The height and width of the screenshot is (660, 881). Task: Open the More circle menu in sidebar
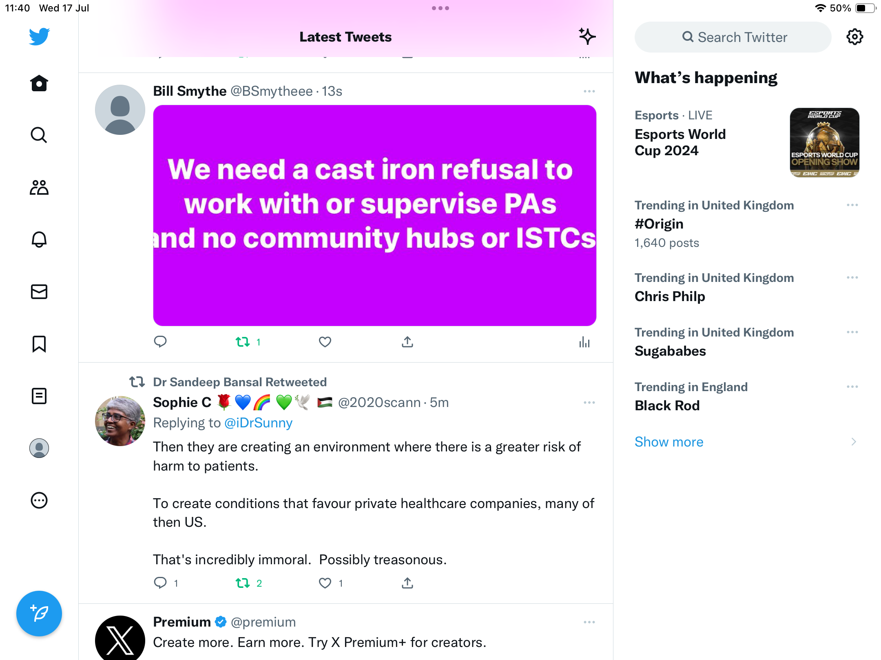pyautogui.click(x=39, y=500)
